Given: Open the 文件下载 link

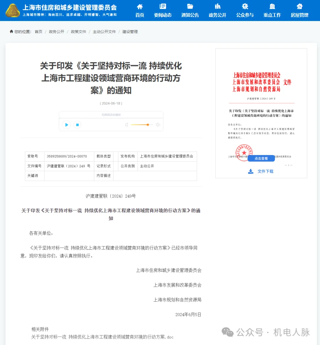Looking at the screenshot, I should [x=265, y=171].
